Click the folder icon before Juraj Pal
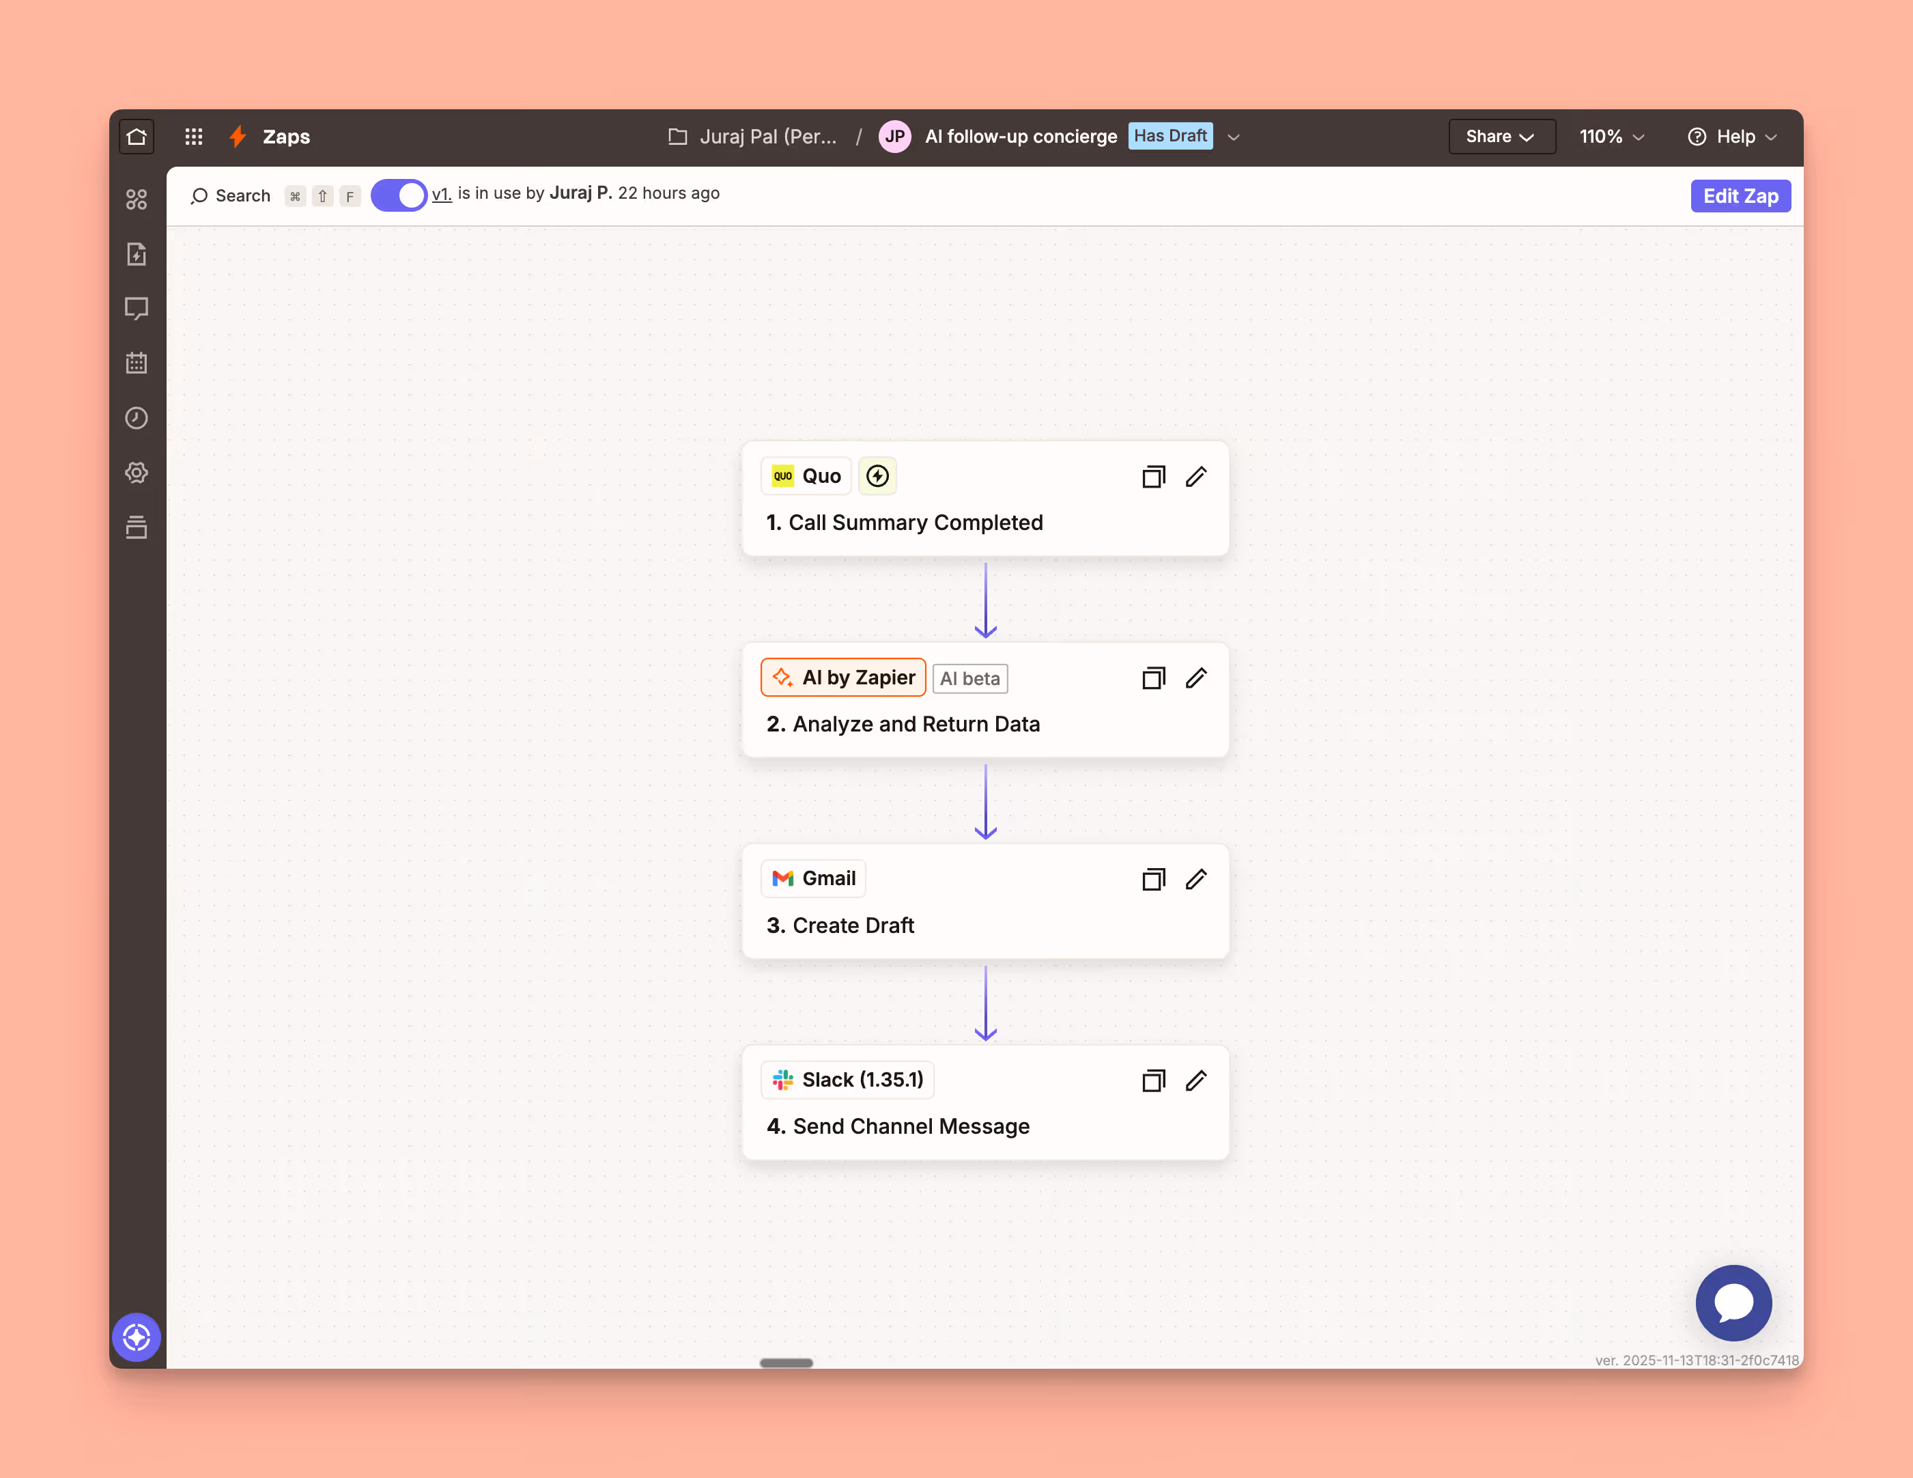Image resolution: width=1913 pixels, height=1478 pixels. click(x=677, y=137)
